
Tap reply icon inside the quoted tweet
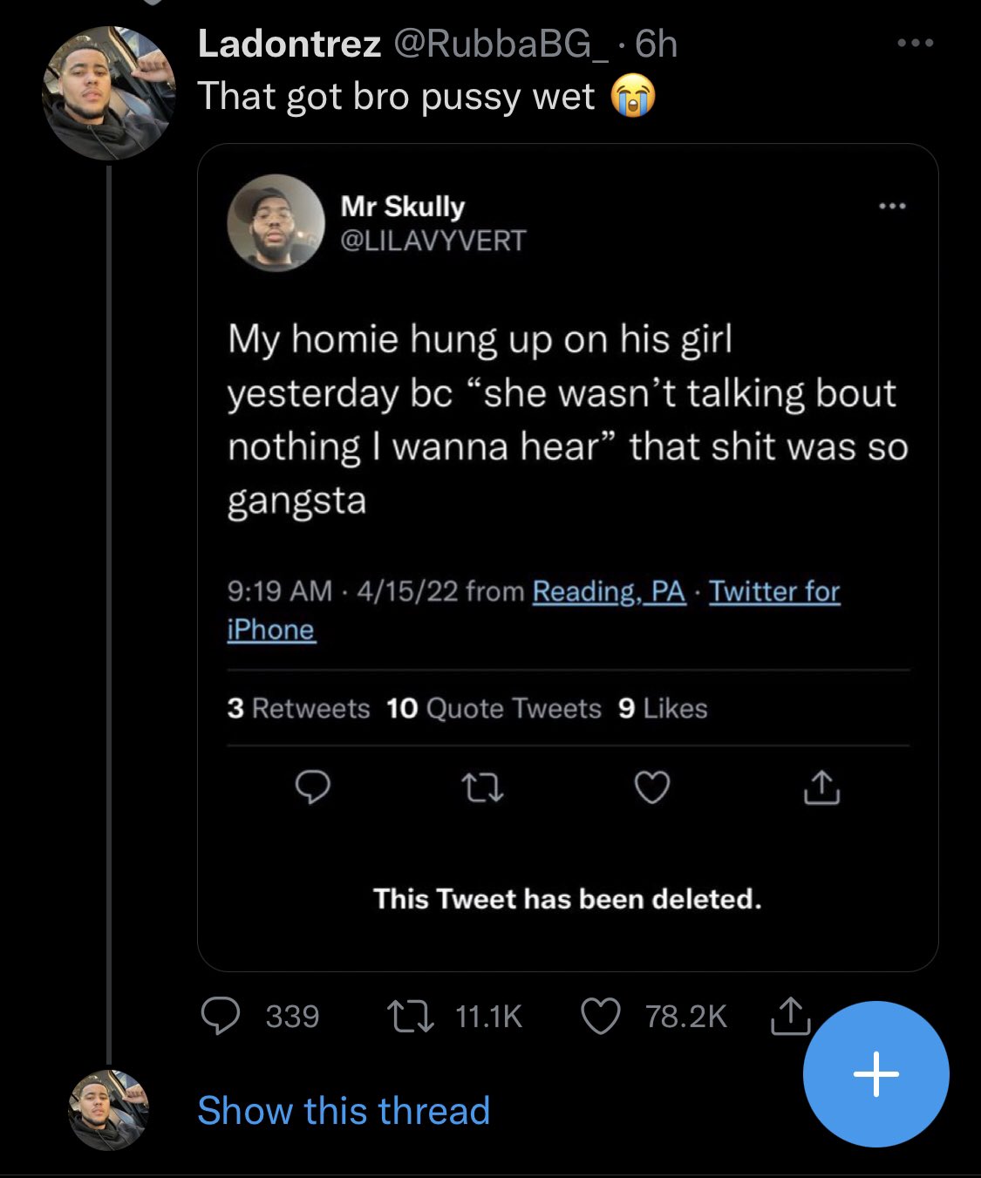[x=313, y=787]
